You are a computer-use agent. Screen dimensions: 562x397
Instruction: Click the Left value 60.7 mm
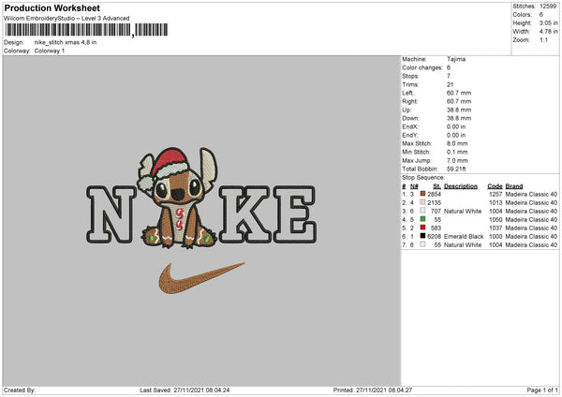(x=459, y=93)
